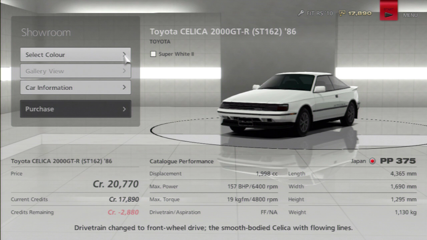Click the Super White II colour swatch
This screenshot has height=240, width=427.
pos(153,54)
